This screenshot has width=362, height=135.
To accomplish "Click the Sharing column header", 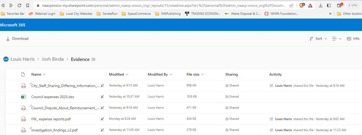I will 232,74.
